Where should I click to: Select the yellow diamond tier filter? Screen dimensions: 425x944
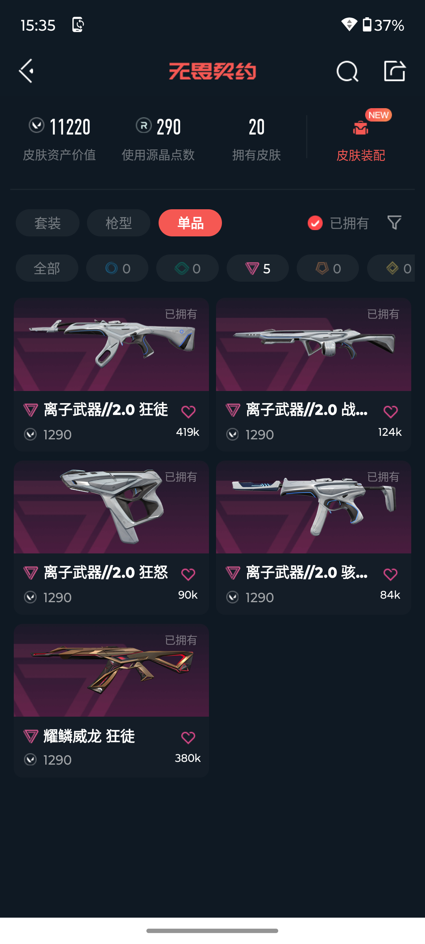click(394, 268)
